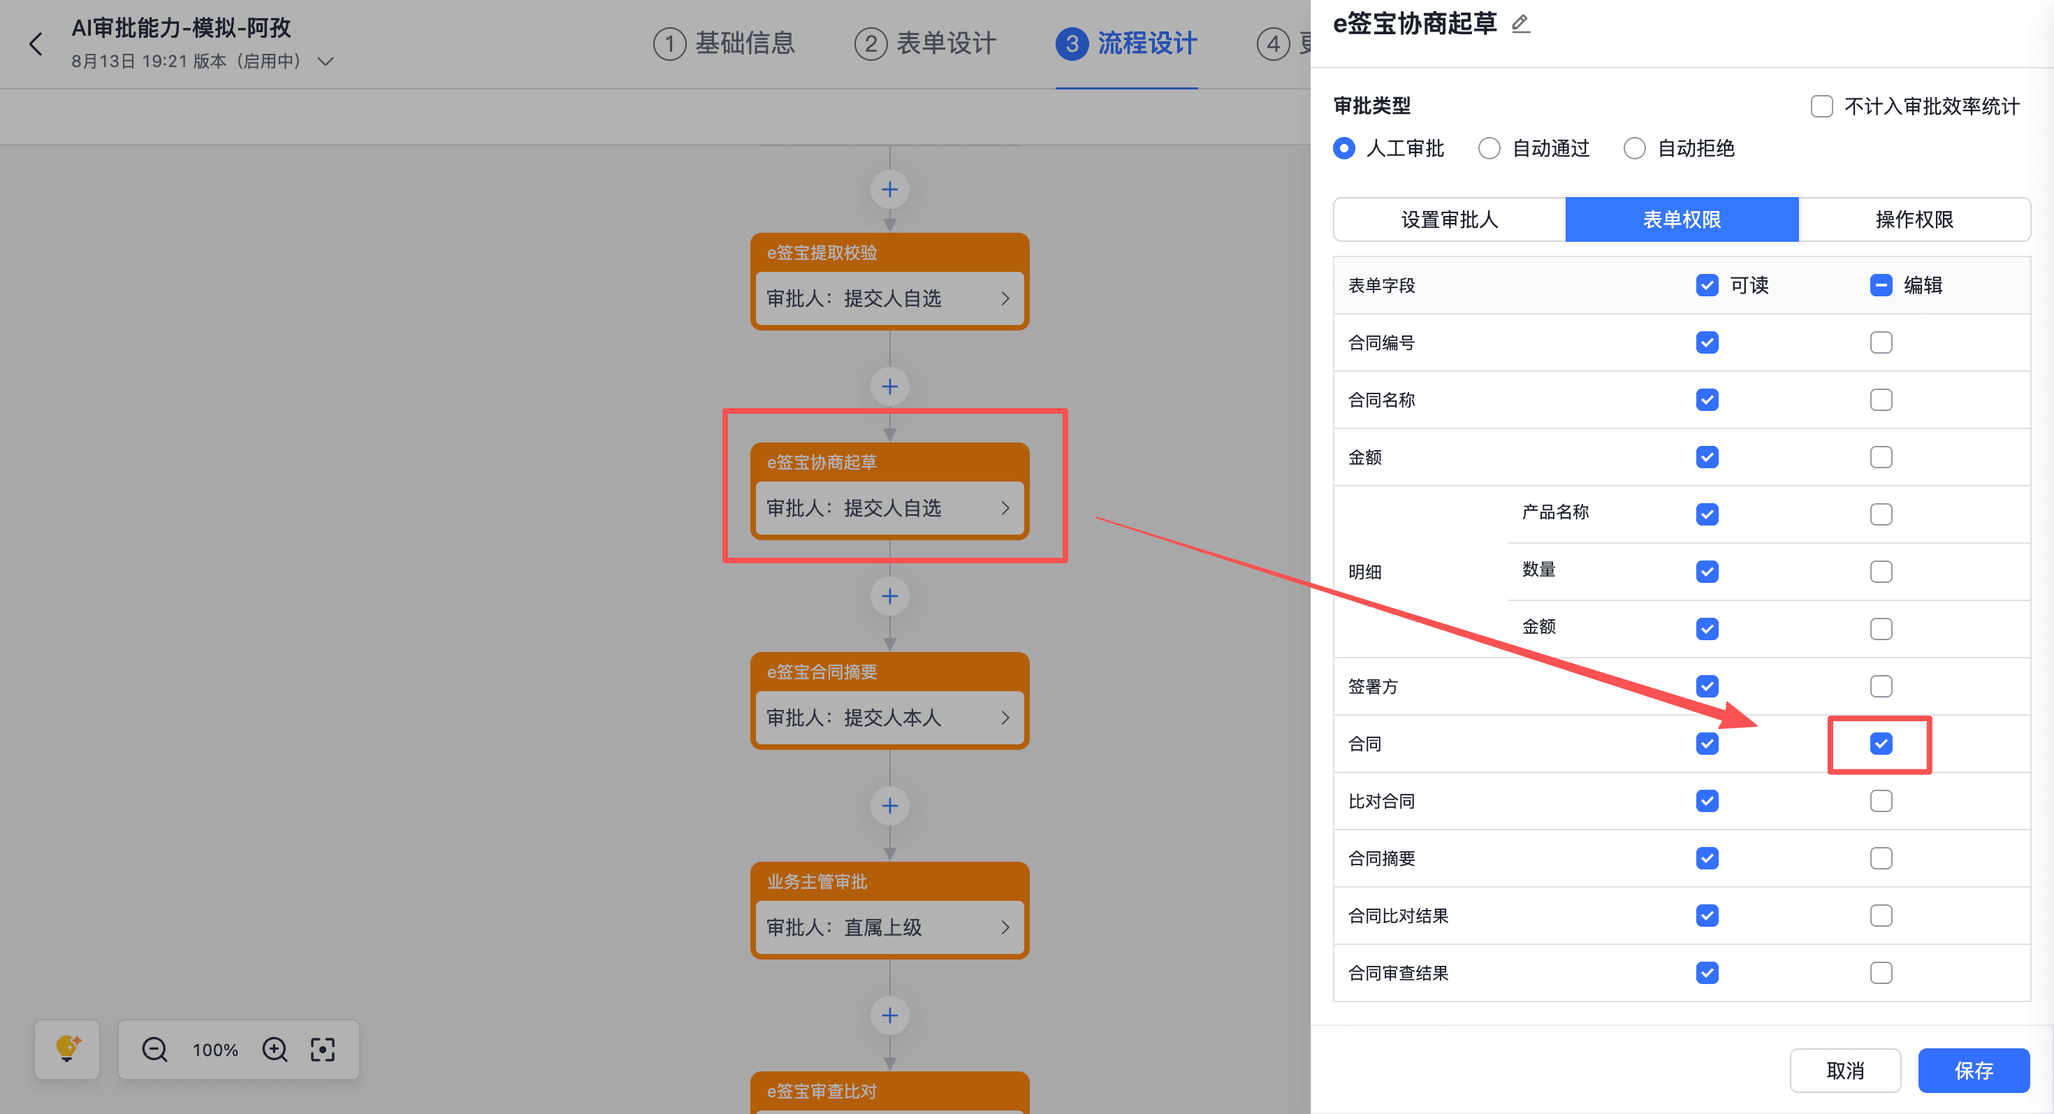Select 人工审批 radio option
Screen dimensions: 2054x1114
pyautogui.click(x=1344, y=148)
